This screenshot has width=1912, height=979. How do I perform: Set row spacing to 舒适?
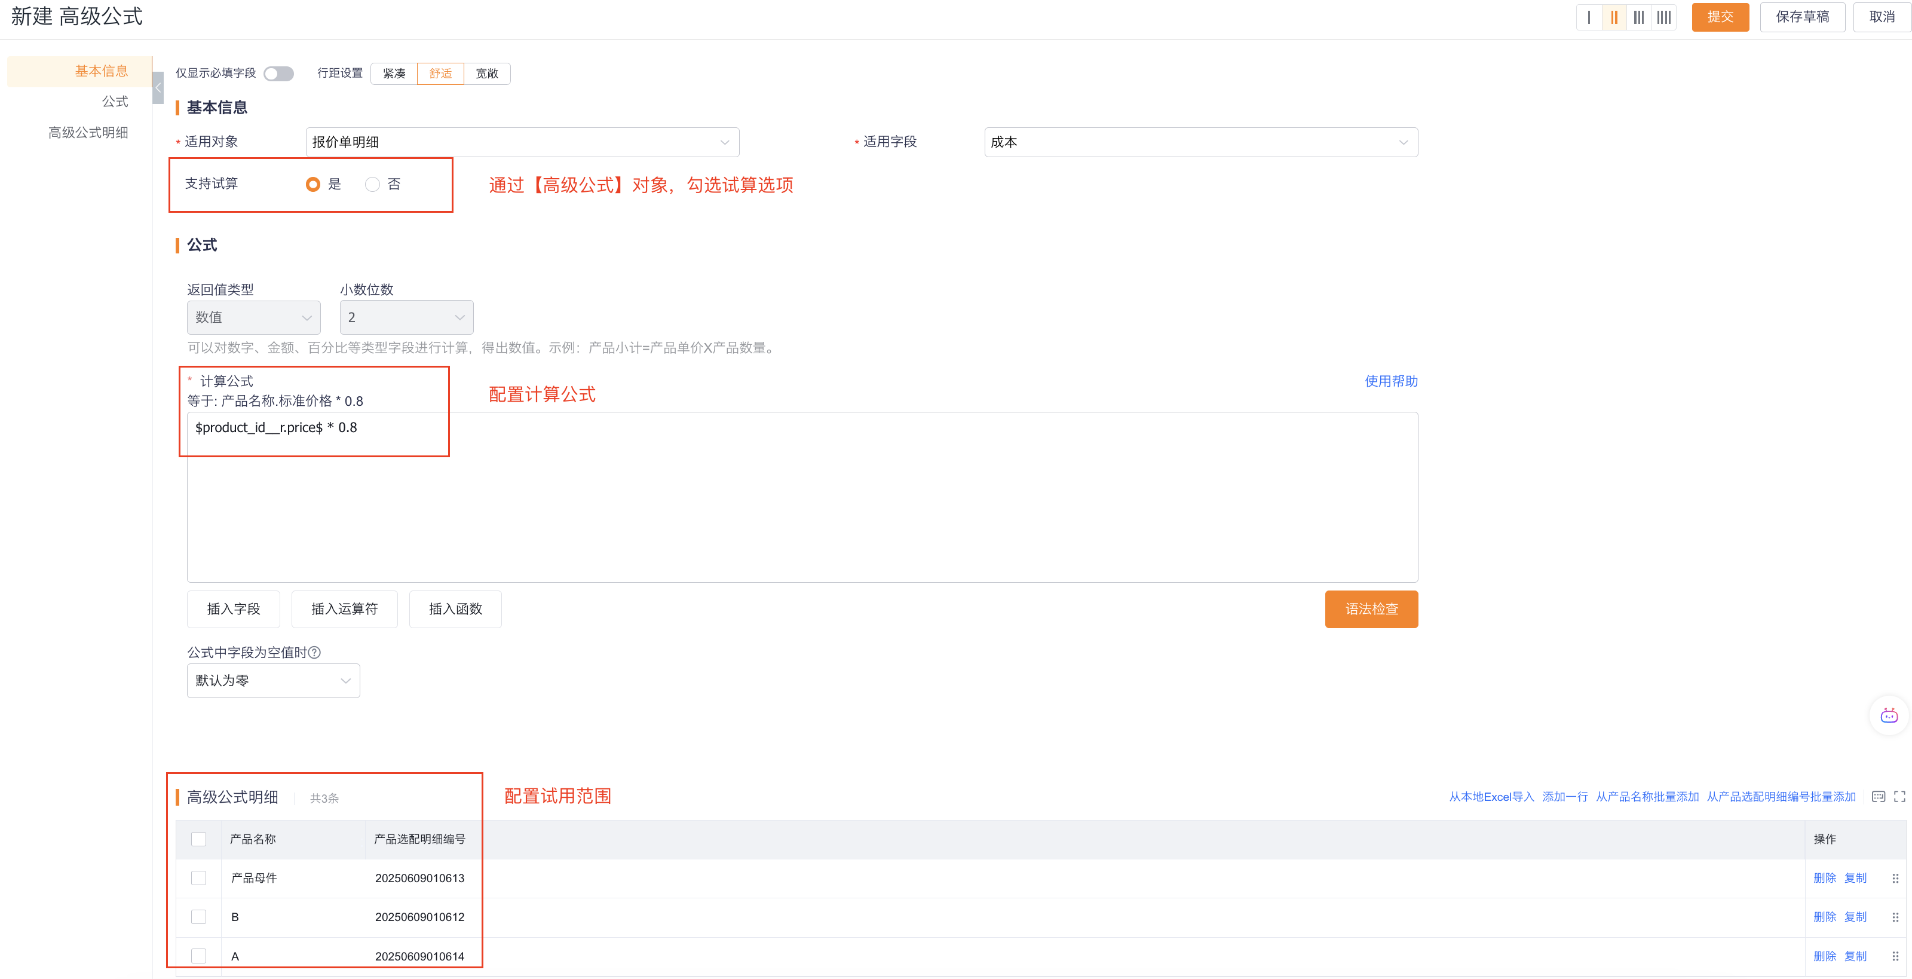440,74
